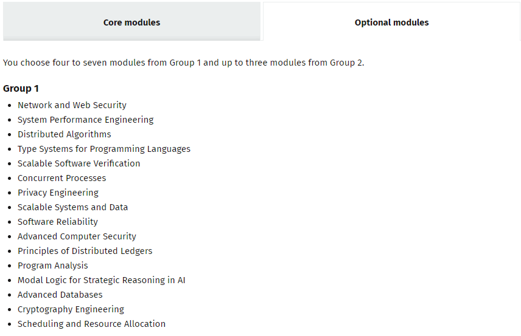521x336 pixels.
Task: Click Network and Web Security module
Action: [x=72, y=105]
